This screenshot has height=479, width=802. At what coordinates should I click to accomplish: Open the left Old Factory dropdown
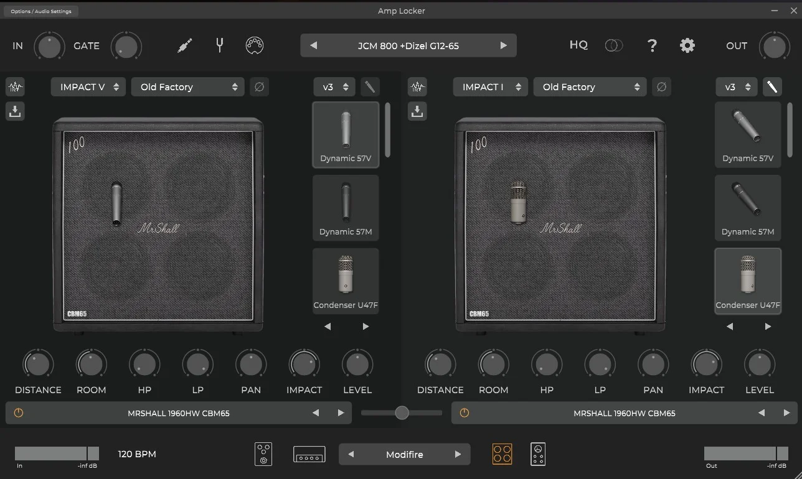(187, 87)
